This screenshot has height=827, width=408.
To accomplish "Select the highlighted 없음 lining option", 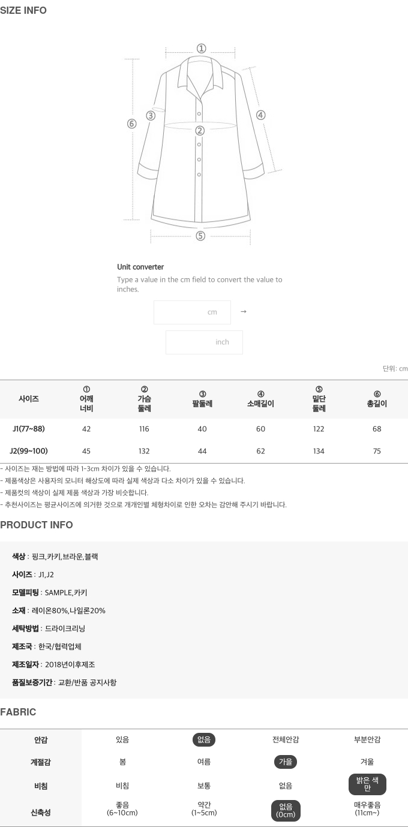I will coord(204,740).
